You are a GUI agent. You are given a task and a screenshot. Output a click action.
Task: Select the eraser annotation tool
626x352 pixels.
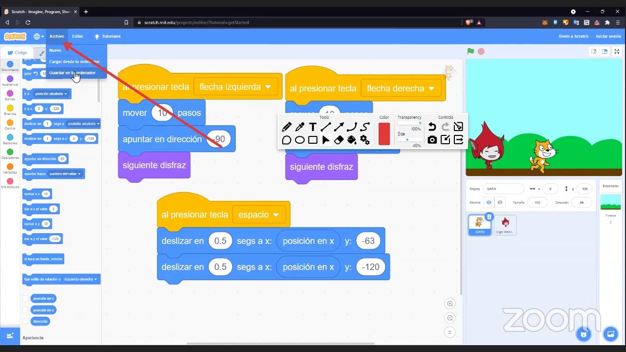(338, 140)
